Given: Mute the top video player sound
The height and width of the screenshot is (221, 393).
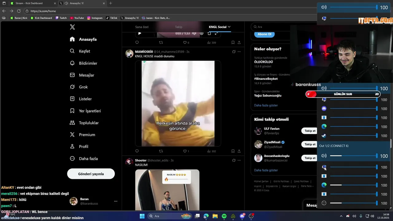Looking at the screenshot, I should point(194,33).
